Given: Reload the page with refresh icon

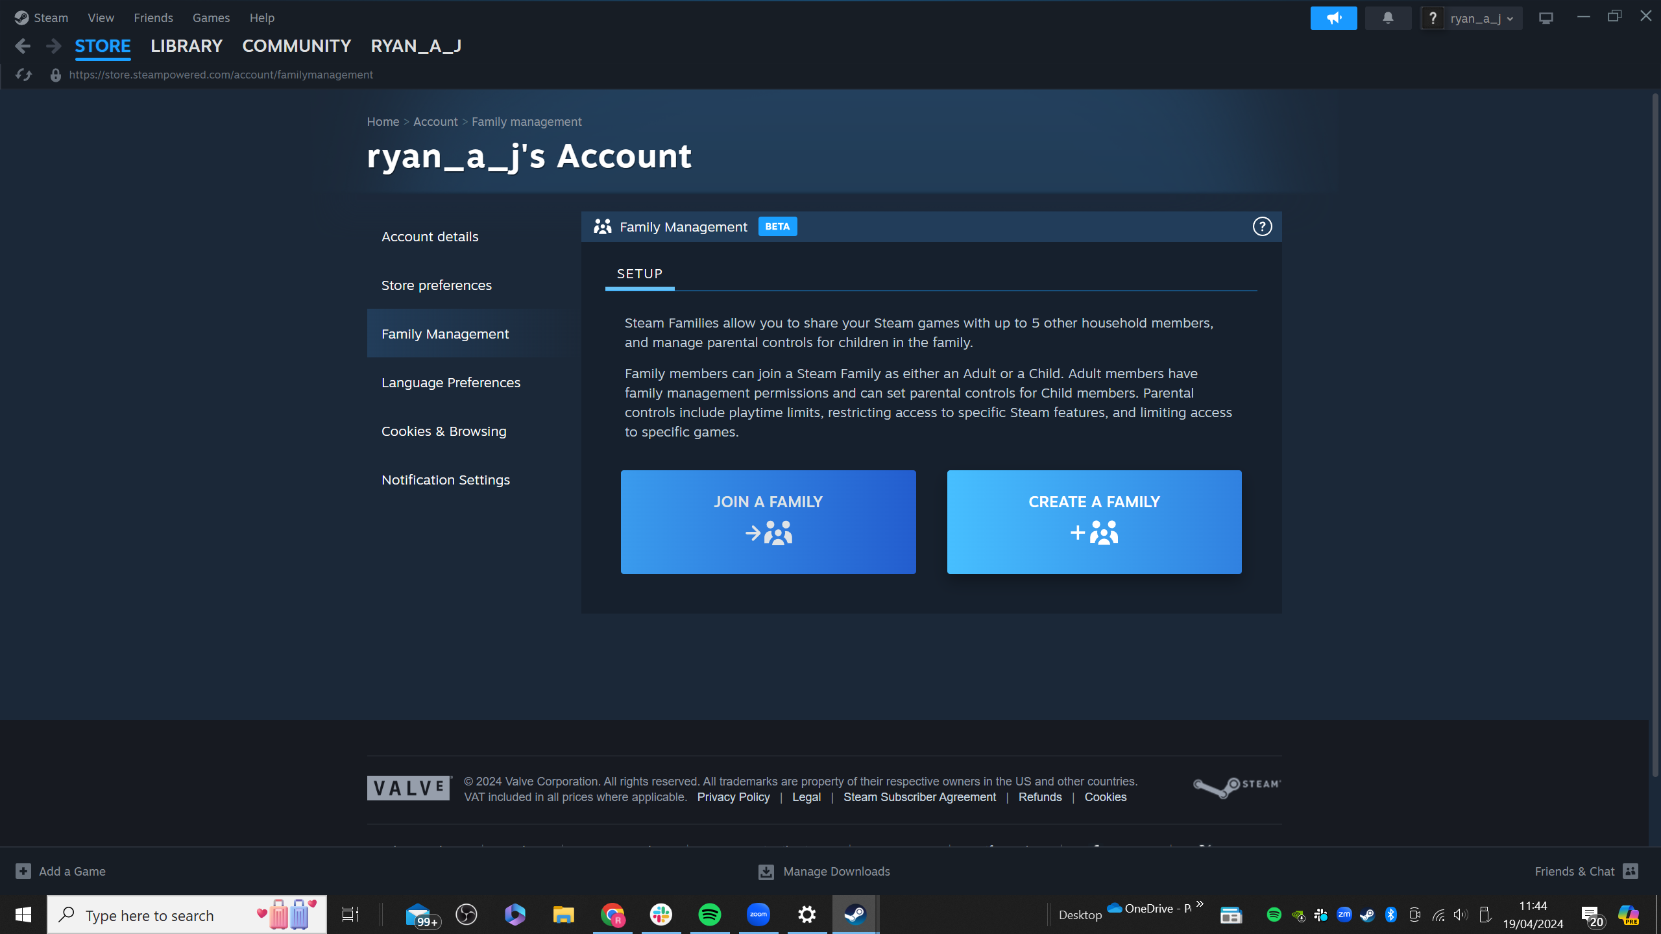Looking at the screenshot, I should click(24, 75).
